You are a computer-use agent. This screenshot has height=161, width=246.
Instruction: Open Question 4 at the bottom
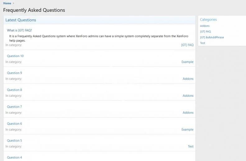(14, 158)
